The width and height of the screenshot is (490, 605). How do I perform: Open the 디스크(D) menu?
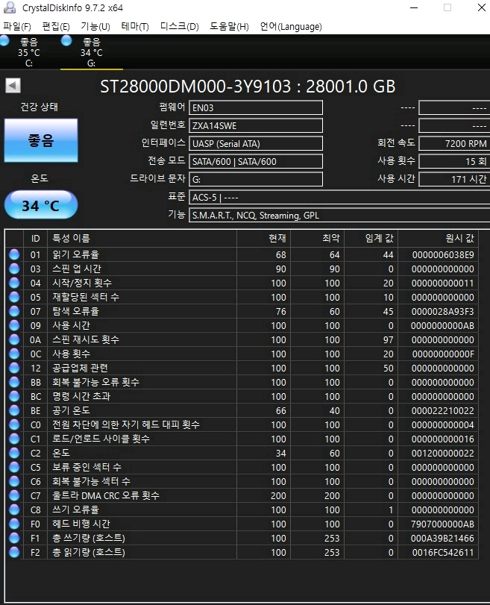coord(180,26)
